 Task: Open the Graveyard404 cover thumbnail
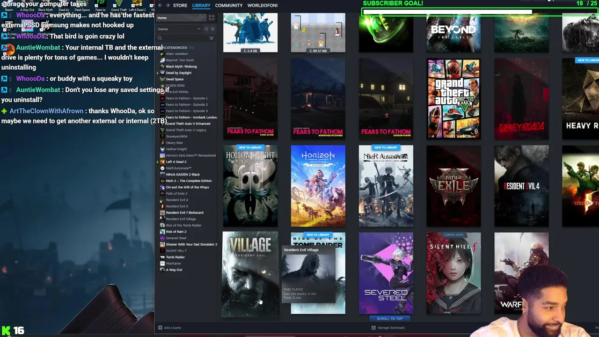point(522,99)
